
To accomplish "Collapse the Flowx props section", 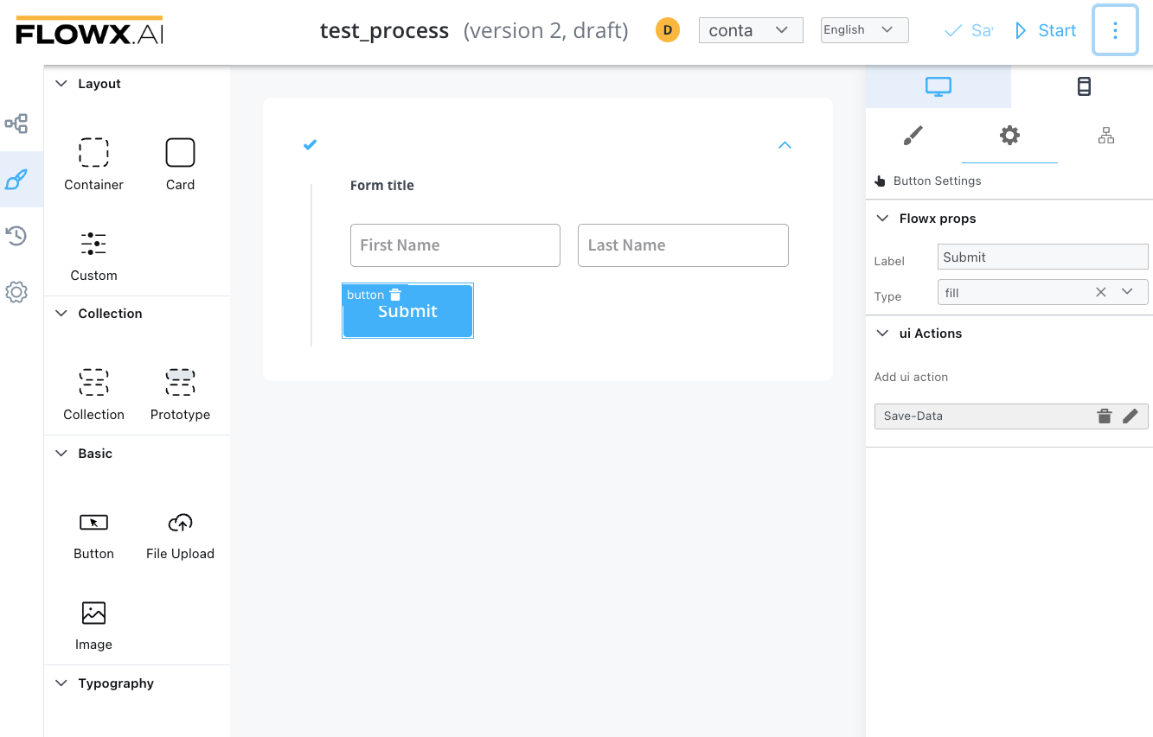I will [x=882, y=219].
